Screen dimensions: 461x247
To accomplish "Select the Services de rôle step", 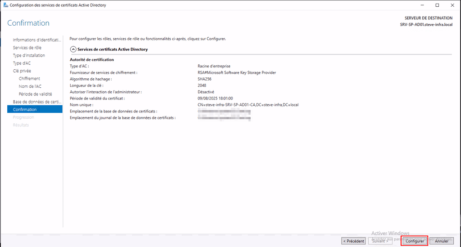I will pos(28,48).
